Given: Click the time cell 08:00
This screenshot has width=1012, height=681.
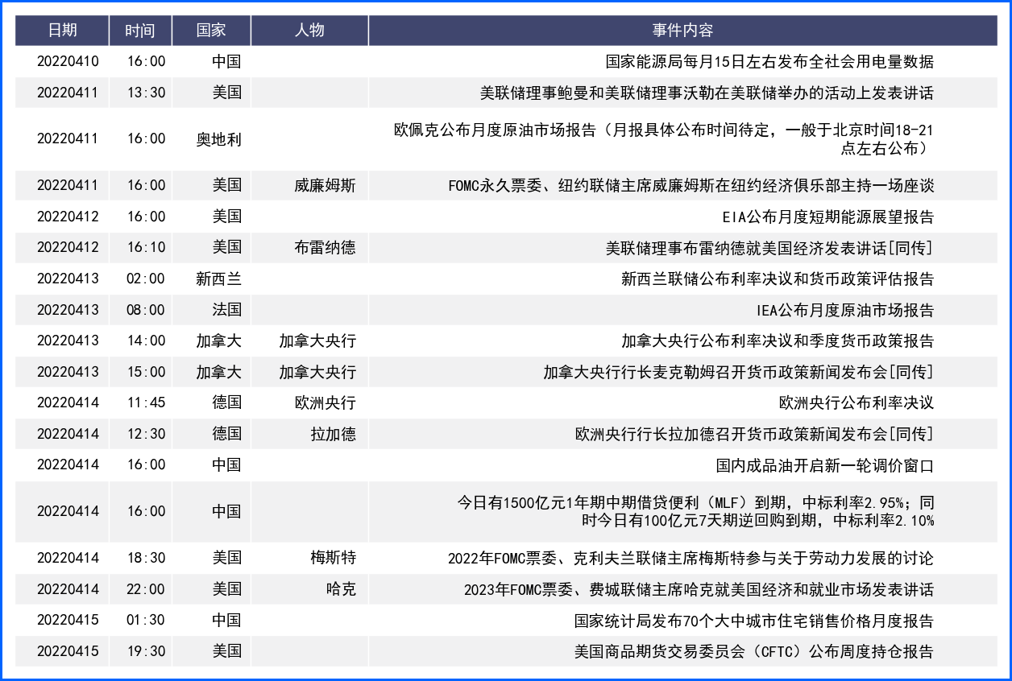Looking at the screenshot, I should 146,310.
